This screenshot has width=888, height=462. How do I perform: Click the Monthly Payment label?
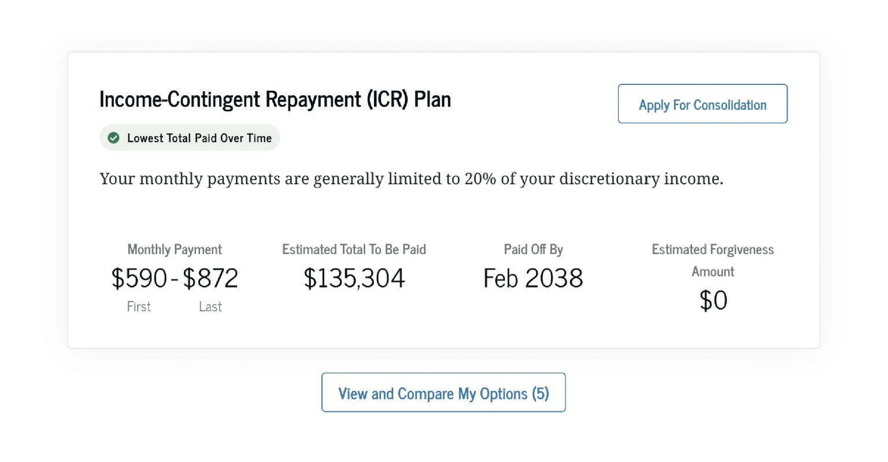tap(174, 249)
